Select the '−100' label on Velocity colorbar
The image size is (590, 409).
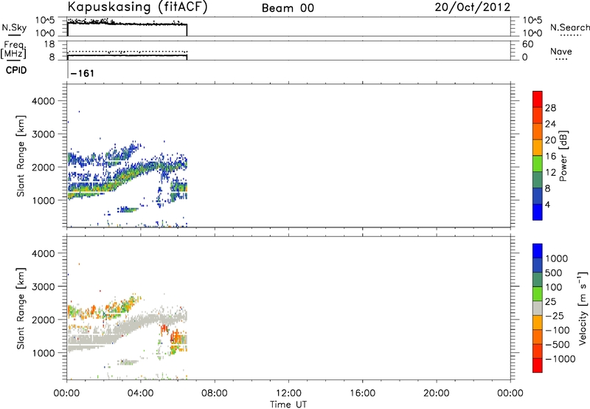click(558, 330)
